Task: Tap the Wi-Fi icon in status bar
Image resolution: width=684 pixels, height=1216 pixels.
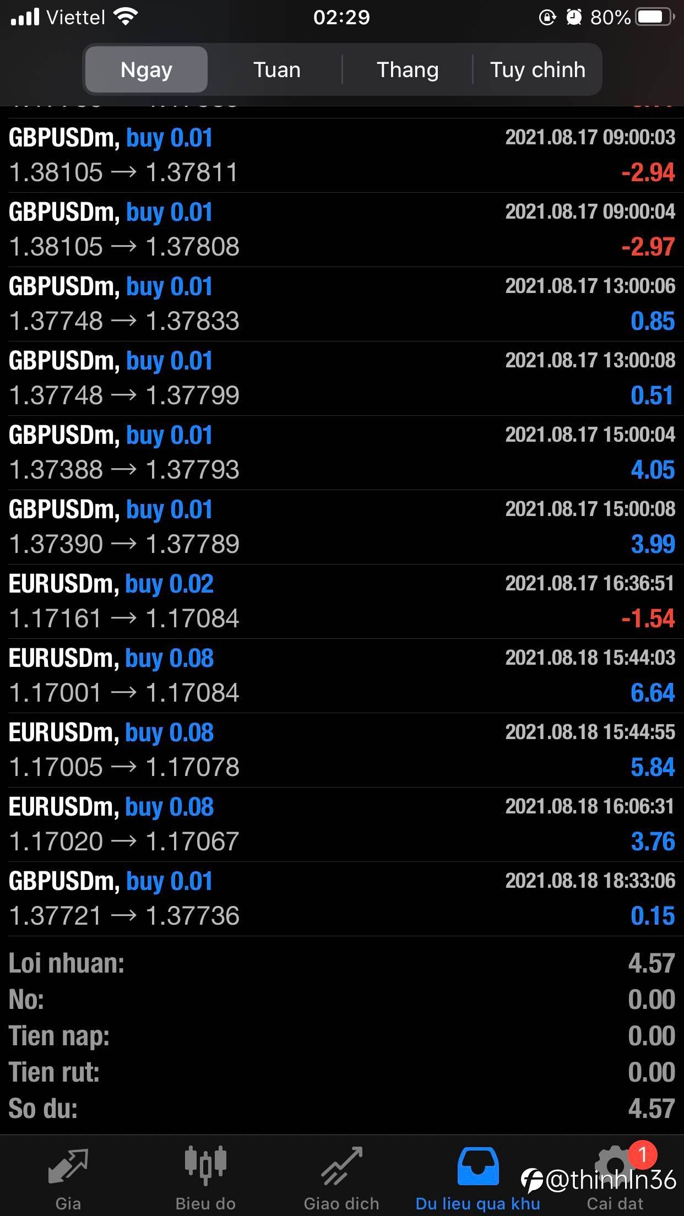Action: tap(126, 18)
